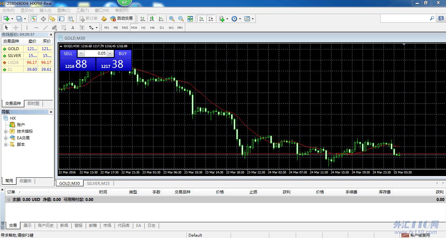
Task: Switch to the SILVER,M15 chart tab
Action: pos(98,183)
